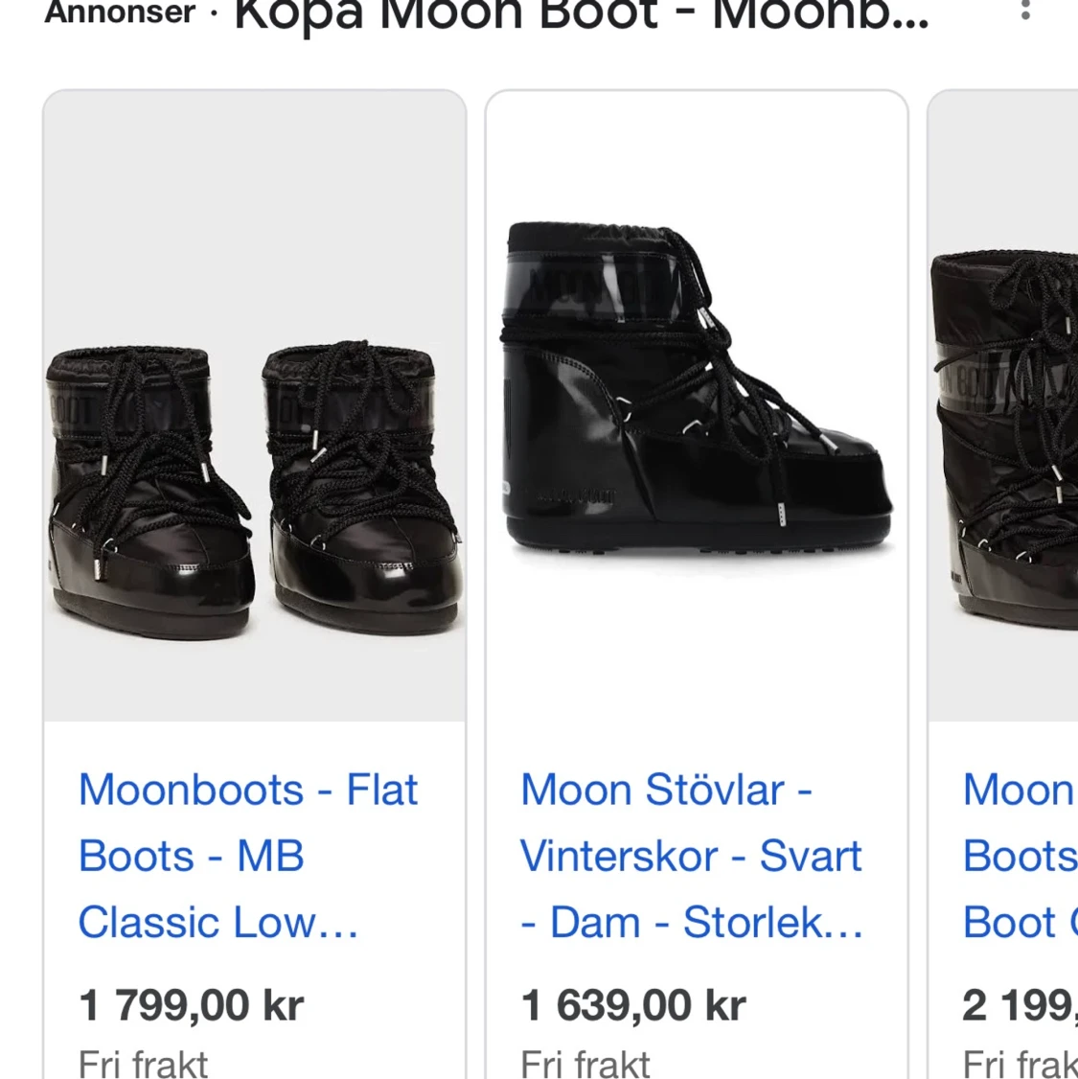1078x1079 pixels.
Task: Open the Moon Stövlar - Vinterskor - Svart listing
Action: [x=690, y=856]
